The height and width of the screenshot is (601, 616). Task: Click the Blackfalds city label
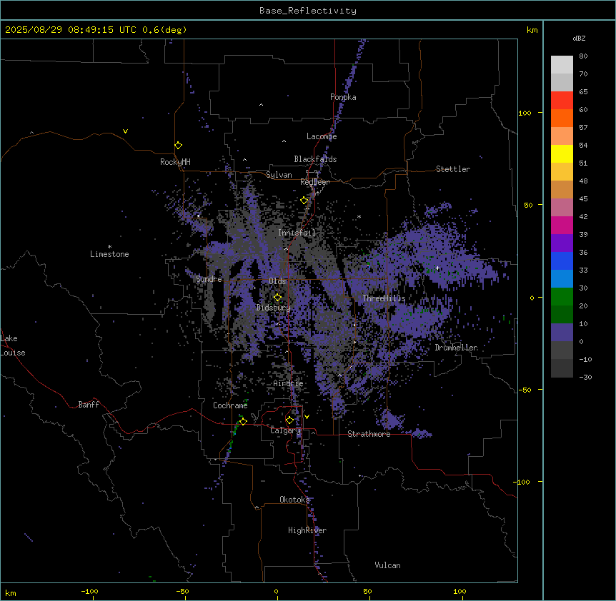[315, 159]
